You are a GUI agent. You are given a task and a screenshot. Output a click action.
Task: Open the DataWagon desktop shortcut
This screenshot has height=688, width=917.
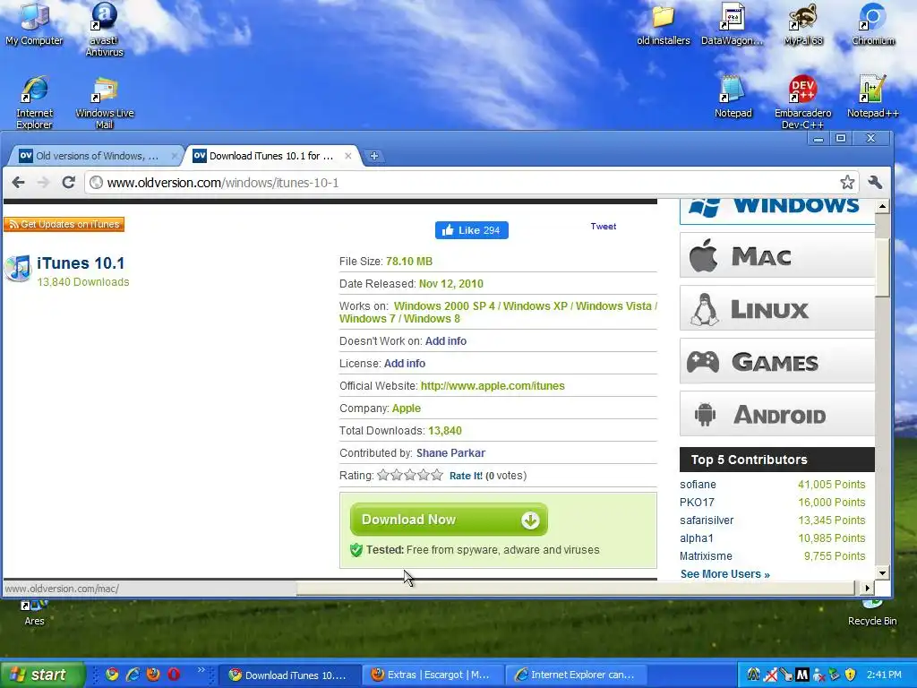733,24
